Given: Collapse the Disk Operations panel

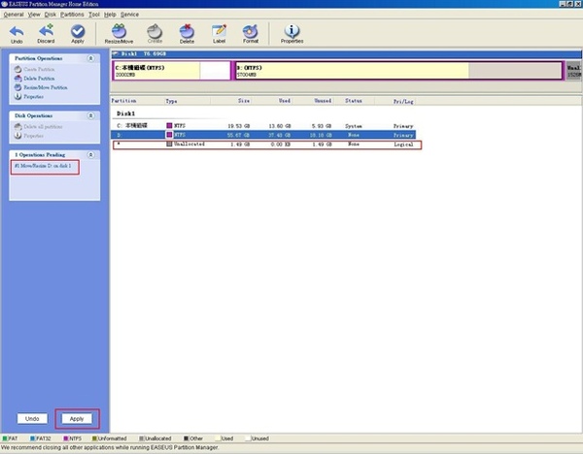Looking at the screenshot, I should [x=90, y=115].
